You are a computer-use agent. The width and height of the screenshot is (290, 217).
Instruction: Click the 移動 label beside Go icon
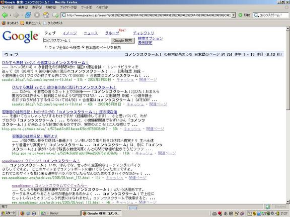pyautogui.click(x=247, y=15)
